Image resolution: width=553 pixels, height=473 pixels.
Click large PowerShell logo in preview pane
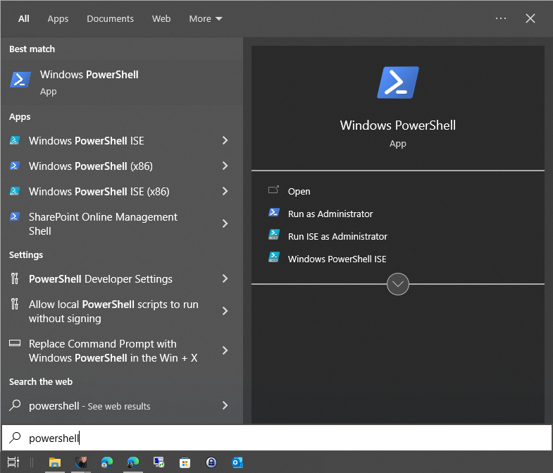click(x=398, y=82)
